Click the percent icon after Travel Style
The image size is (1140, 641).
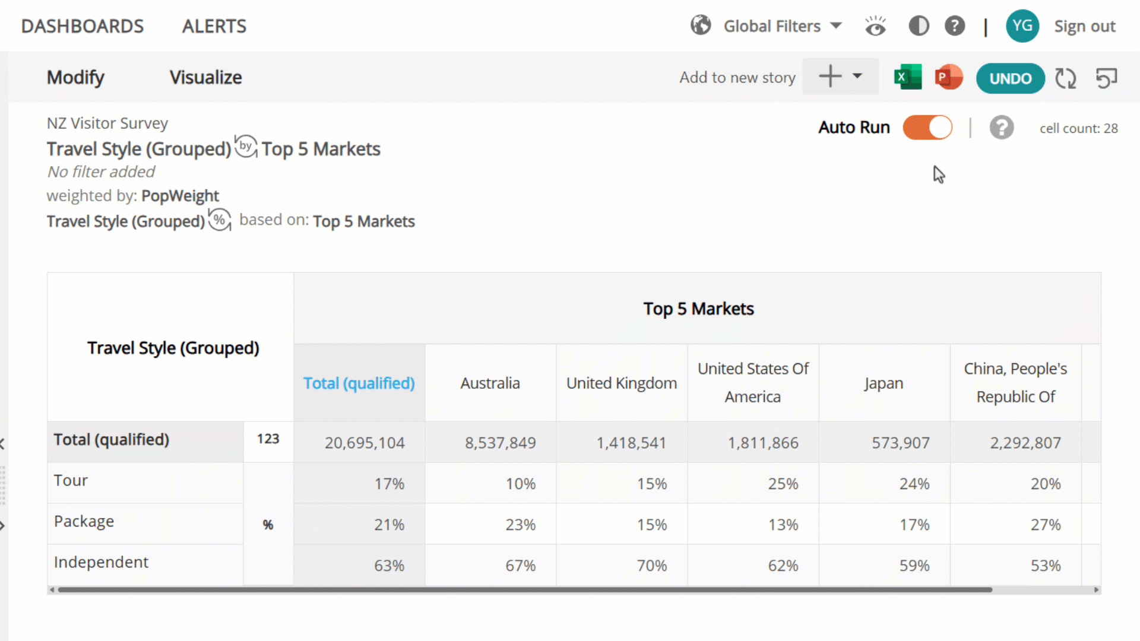pos(220,220)
